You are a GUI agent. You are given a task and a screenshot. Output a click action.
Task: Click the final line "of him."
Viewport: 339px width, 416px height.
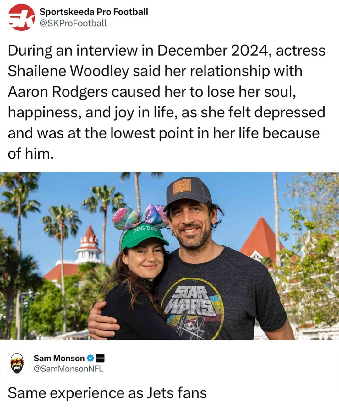30,154
